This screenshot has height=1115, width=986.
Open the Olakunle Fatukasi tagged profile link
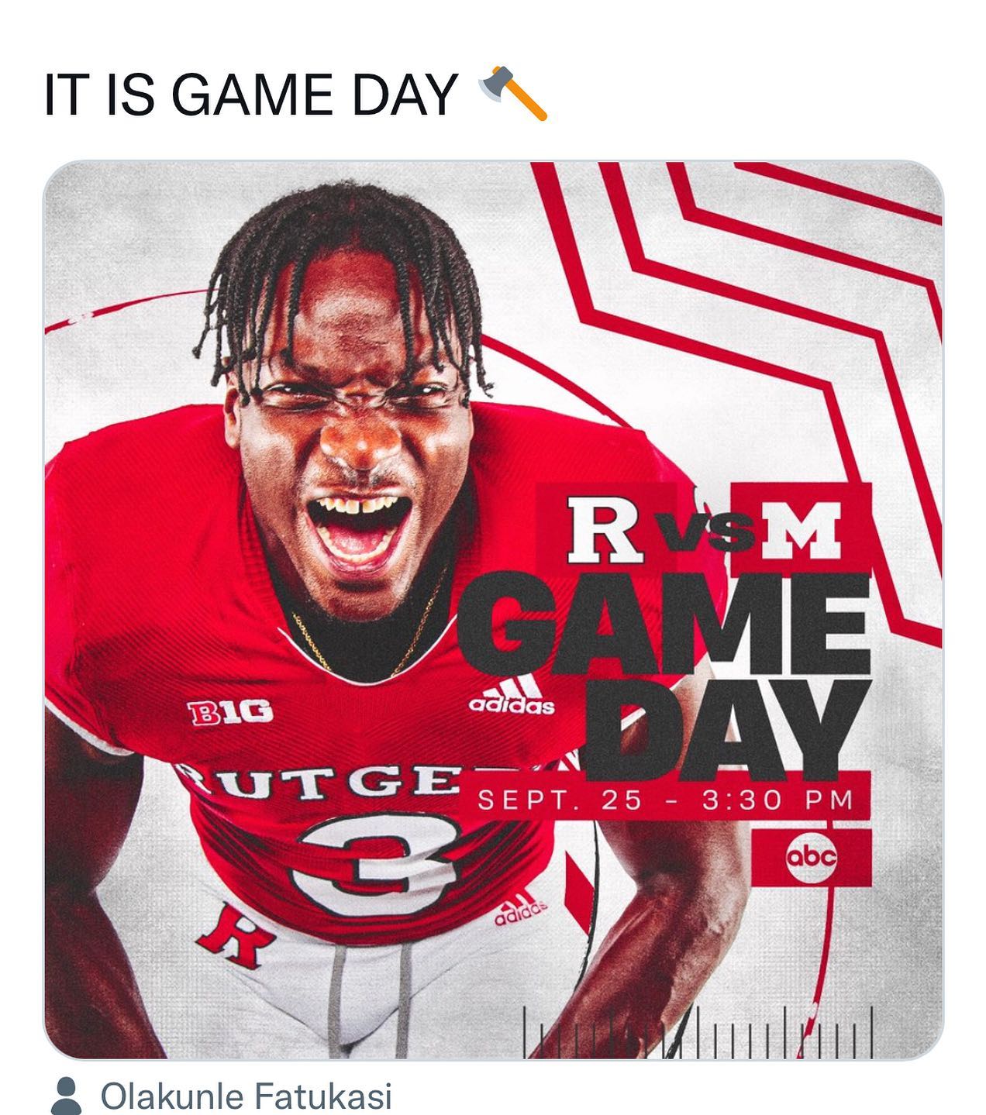click(x=246, y=1096)
